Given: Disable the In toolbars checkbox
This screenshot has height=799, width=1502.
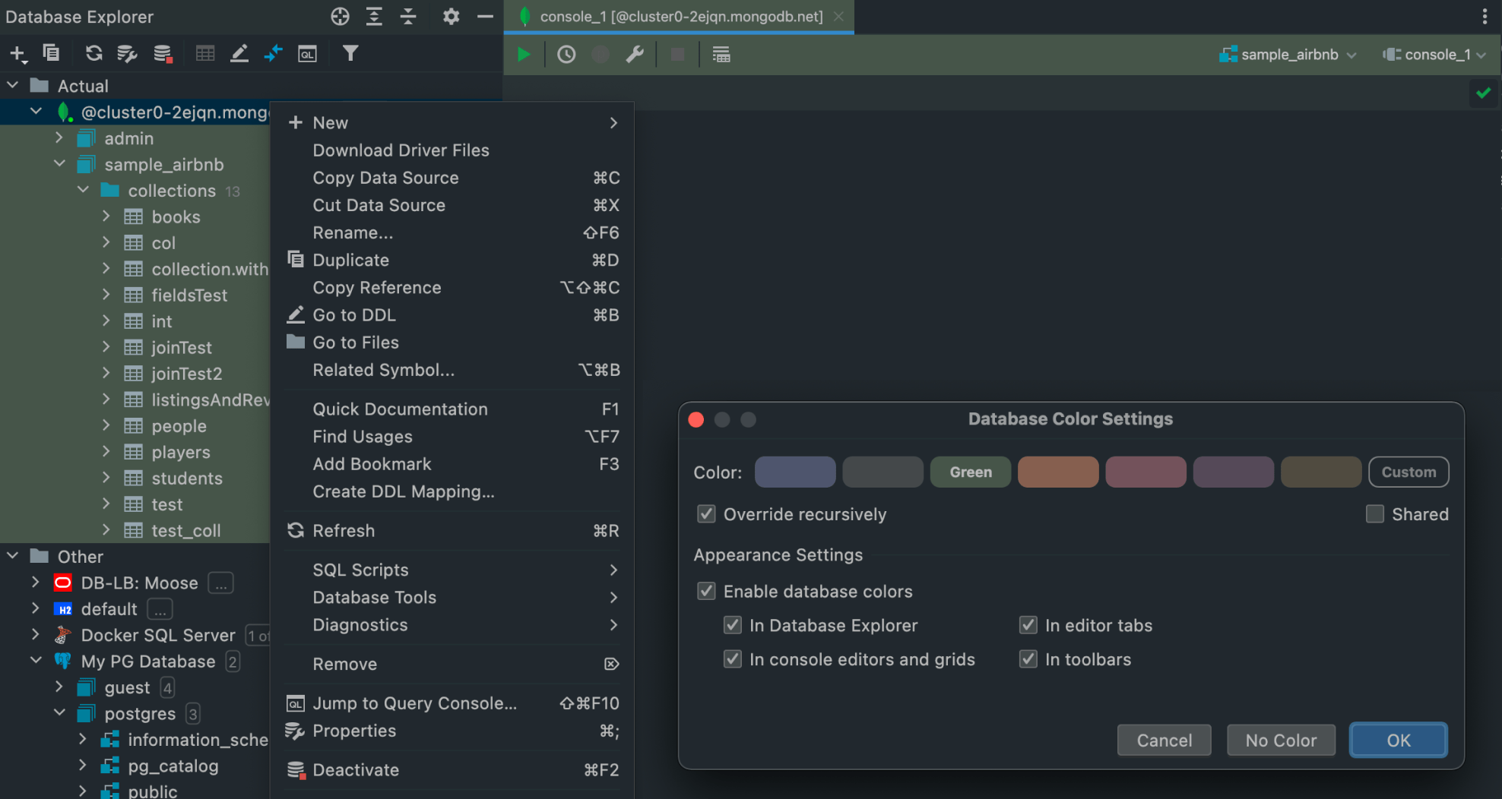Looking at the screenshot, I should point(1028,658).
